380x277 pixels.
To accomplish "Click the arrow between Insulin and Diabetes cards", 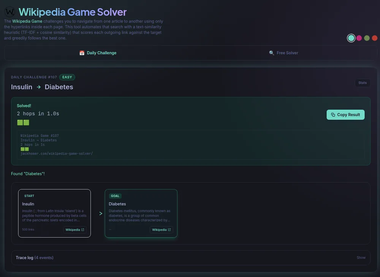I will click(101, 213).
